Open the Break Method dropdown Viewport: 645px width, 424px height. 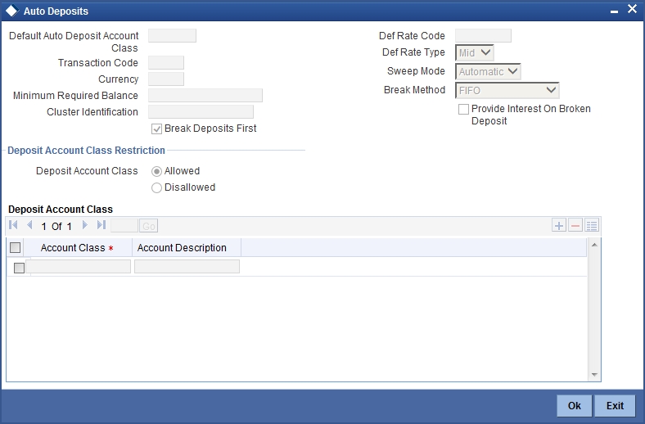[x=507, y=91]
